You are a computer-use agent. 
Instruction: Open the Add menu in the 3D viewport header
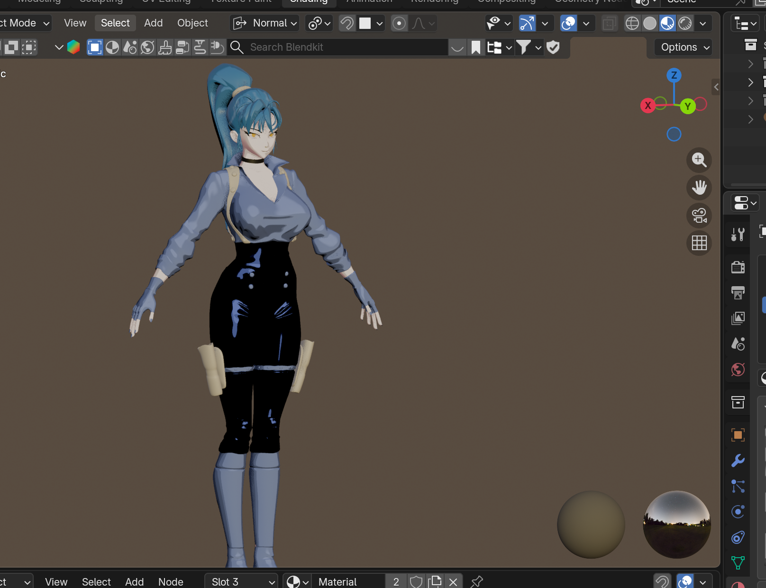tap(154, 23)
